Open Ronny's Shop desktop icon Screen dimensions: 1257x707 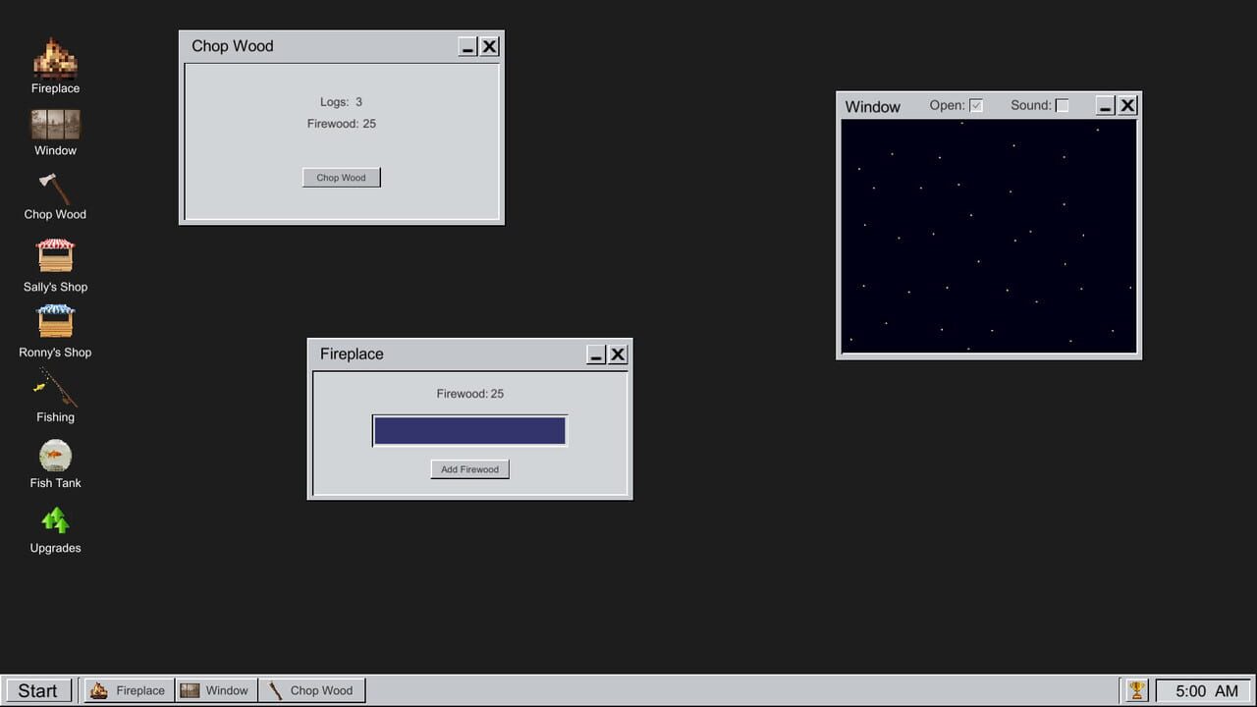[x=55, y=322]
